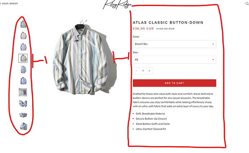This screenshot has width=249, height=153.
Task: Select the third blue striped shirt thumbnail
Action: (23, 47)
